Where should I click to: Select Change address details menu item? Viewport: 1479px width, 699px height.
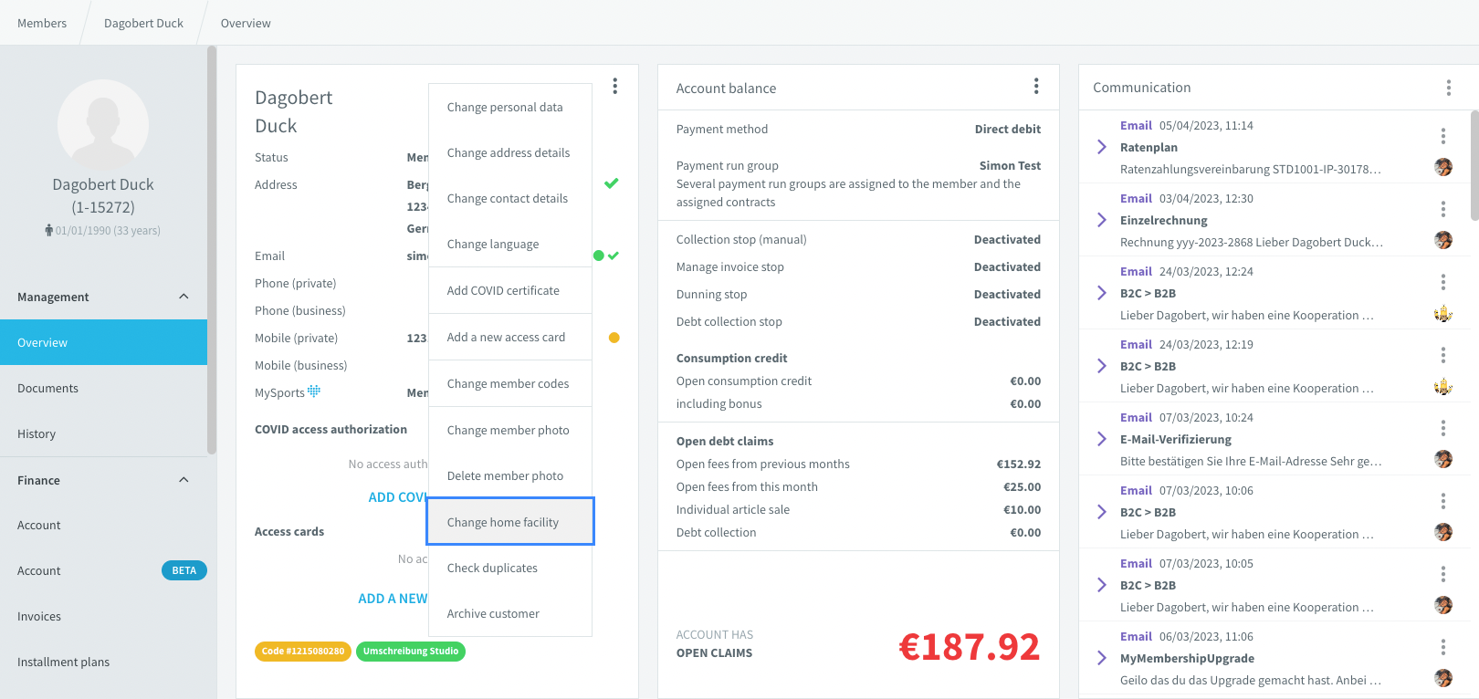pyautogui.click(x=510, y=152)
